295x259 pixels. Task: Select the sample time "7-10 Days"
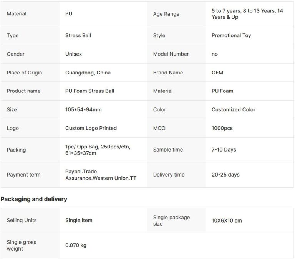point(224,150)
